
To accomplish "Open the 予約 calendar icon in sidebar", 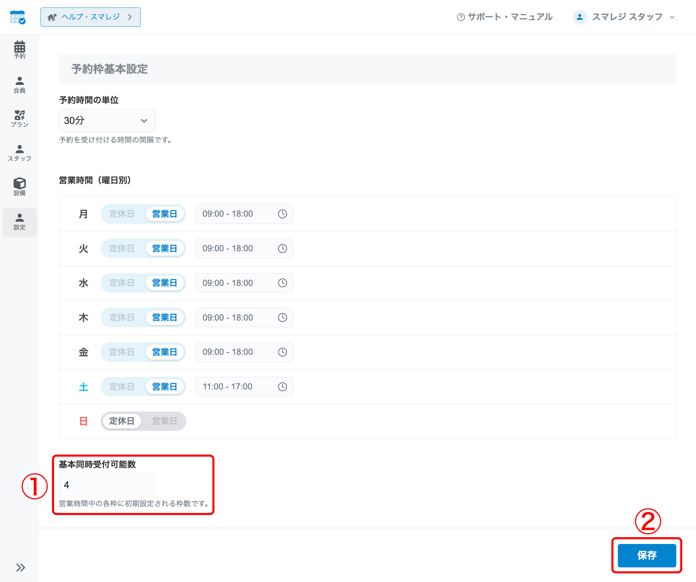I will pyautogui.click(x=19, y=50).
